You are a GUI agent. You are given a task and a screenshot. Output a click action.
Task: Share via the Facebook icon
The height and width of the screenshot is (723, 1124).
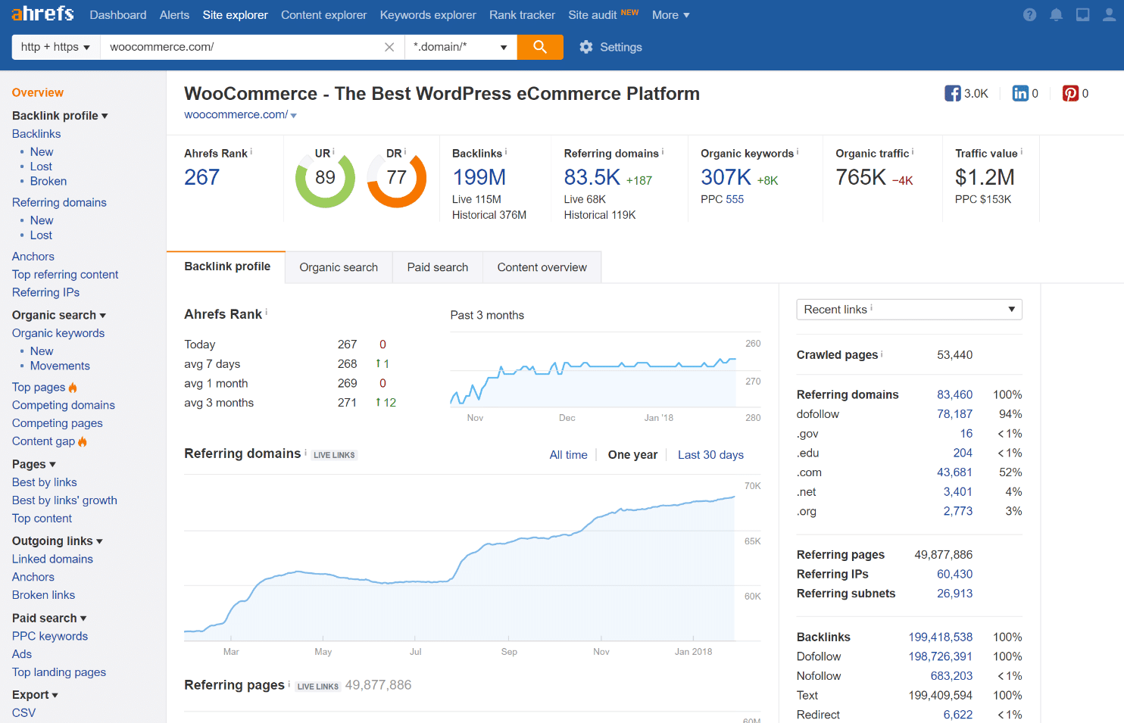(x=951, y=92)
